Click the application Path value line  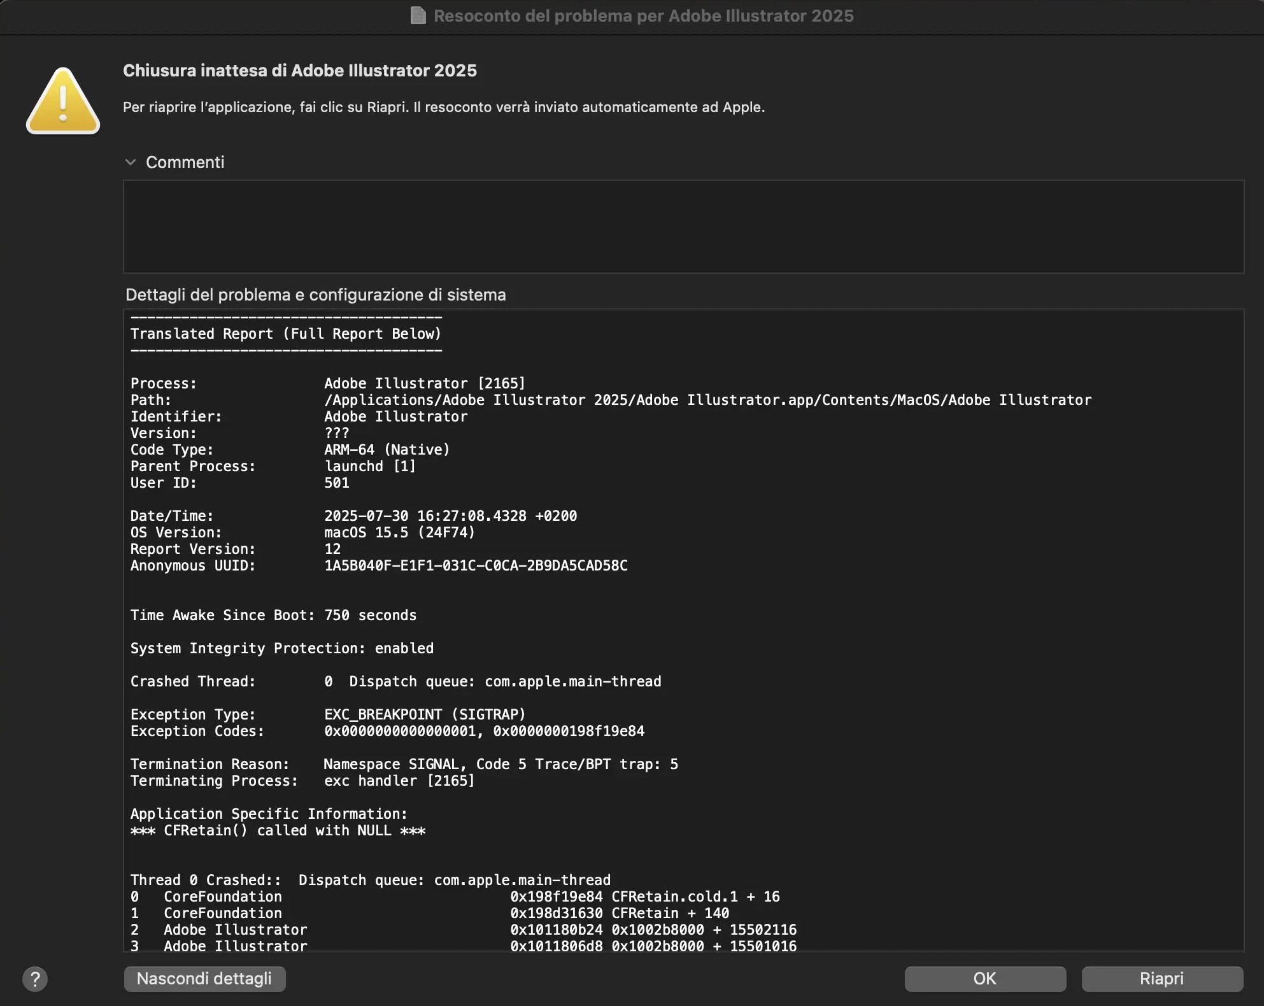click(707, 400)
